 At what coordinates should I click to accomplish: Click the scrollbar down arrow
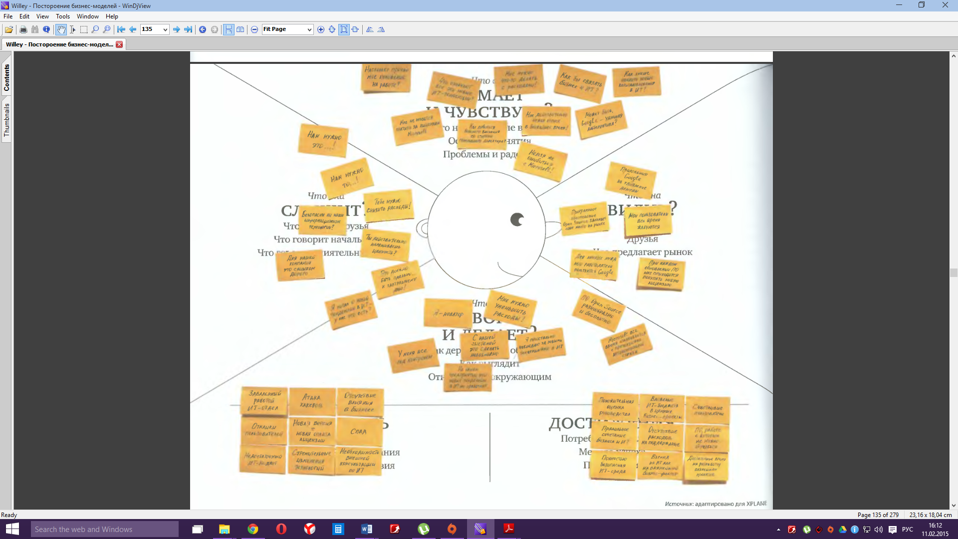click(954, 506)
